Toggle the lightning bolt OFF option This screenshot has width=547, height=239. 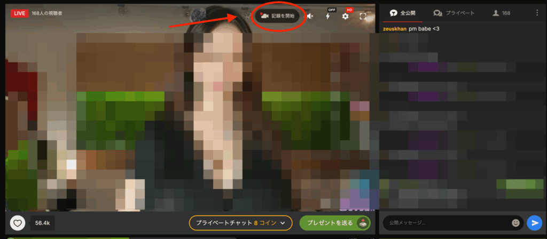pos(328,16)
